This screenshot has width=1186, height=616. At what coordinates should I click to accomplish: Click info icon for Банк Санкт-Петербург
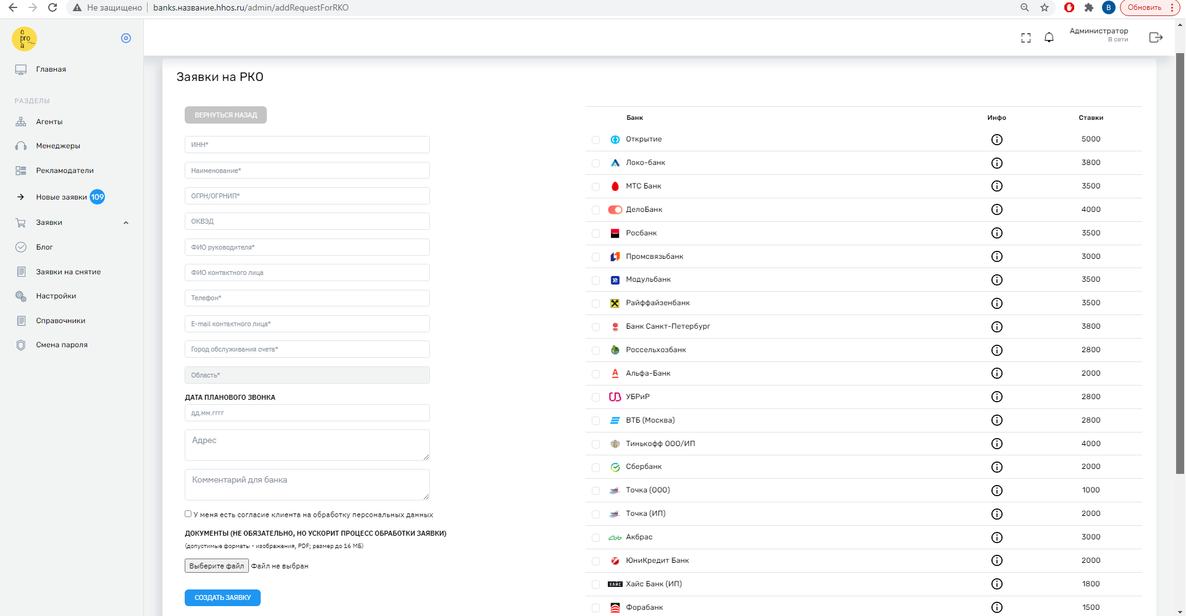coord(996,327)
